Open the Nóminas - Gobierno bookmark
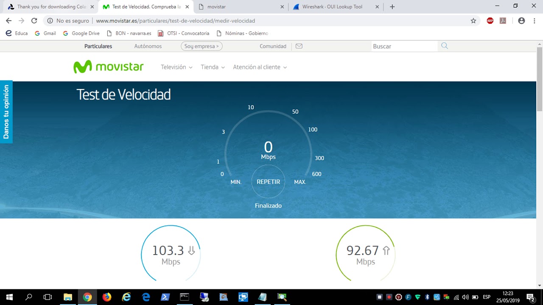 click(x=242, y=33)
